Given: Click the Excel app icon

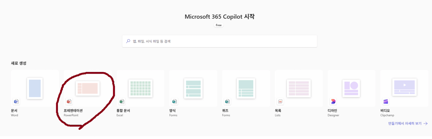Looking at the screenshot, I should pos(122,102).
